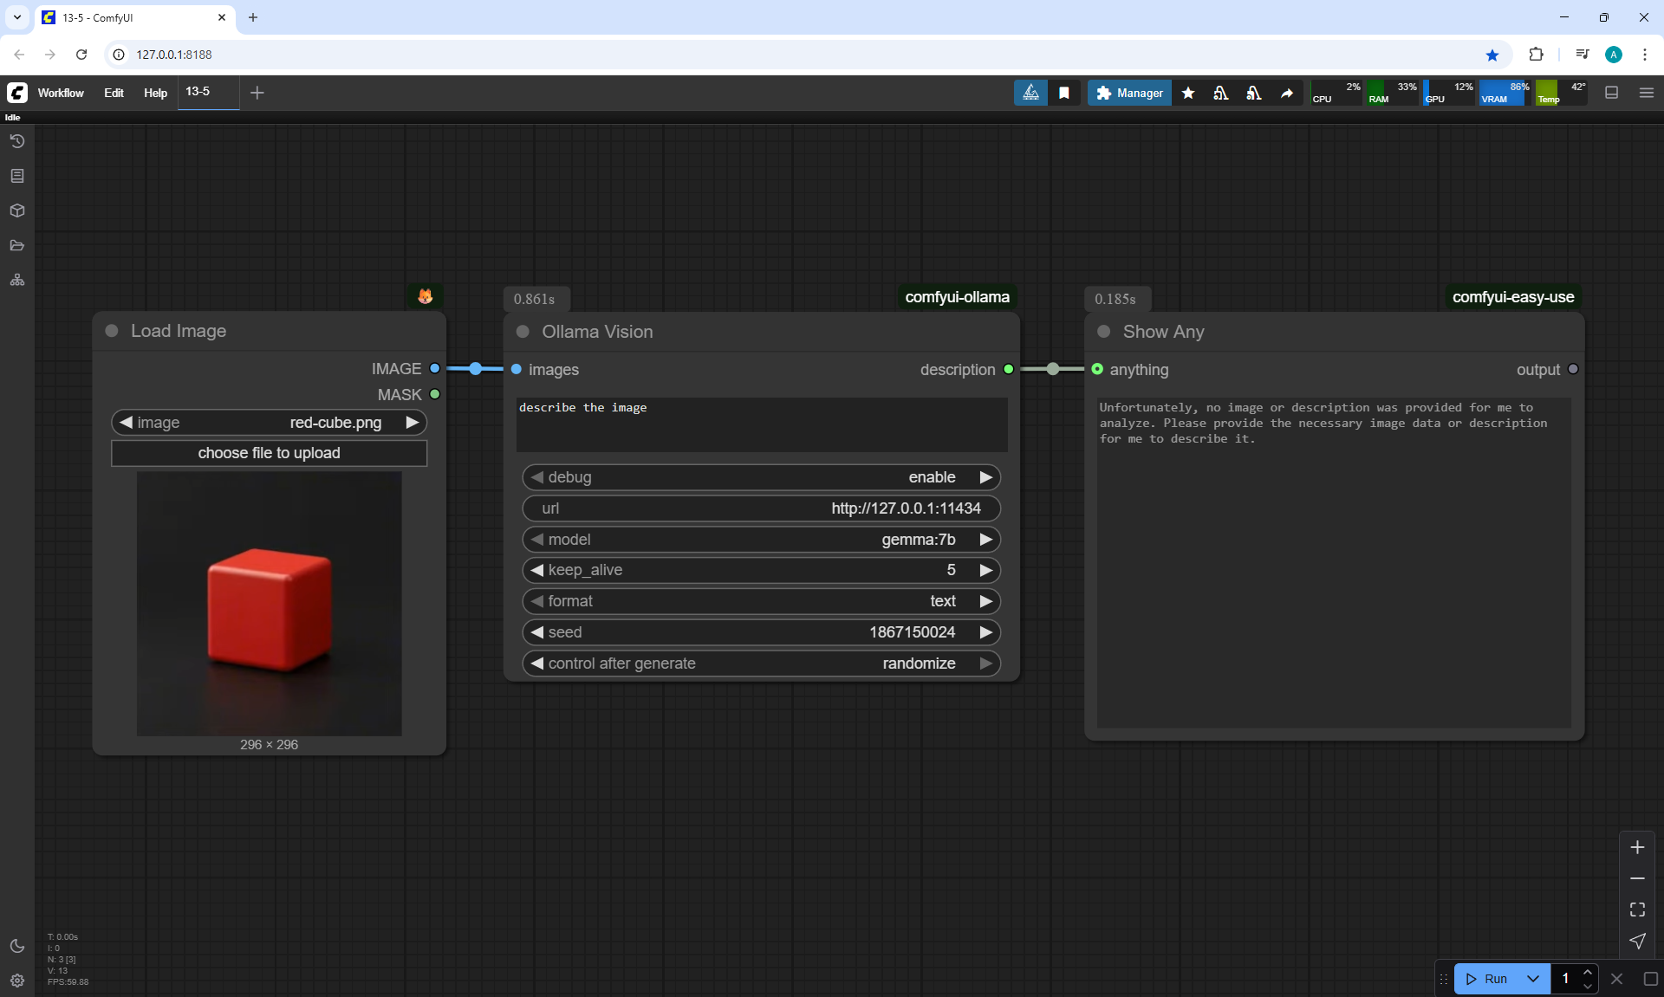Click the star favorites icon beside Manager
The image size is (1664, 997).
pos(1188,93)
